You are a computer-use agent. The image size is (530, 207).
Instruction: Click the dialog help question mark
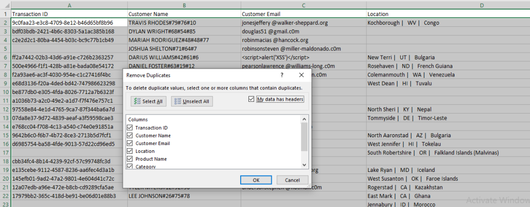point(282,75)
